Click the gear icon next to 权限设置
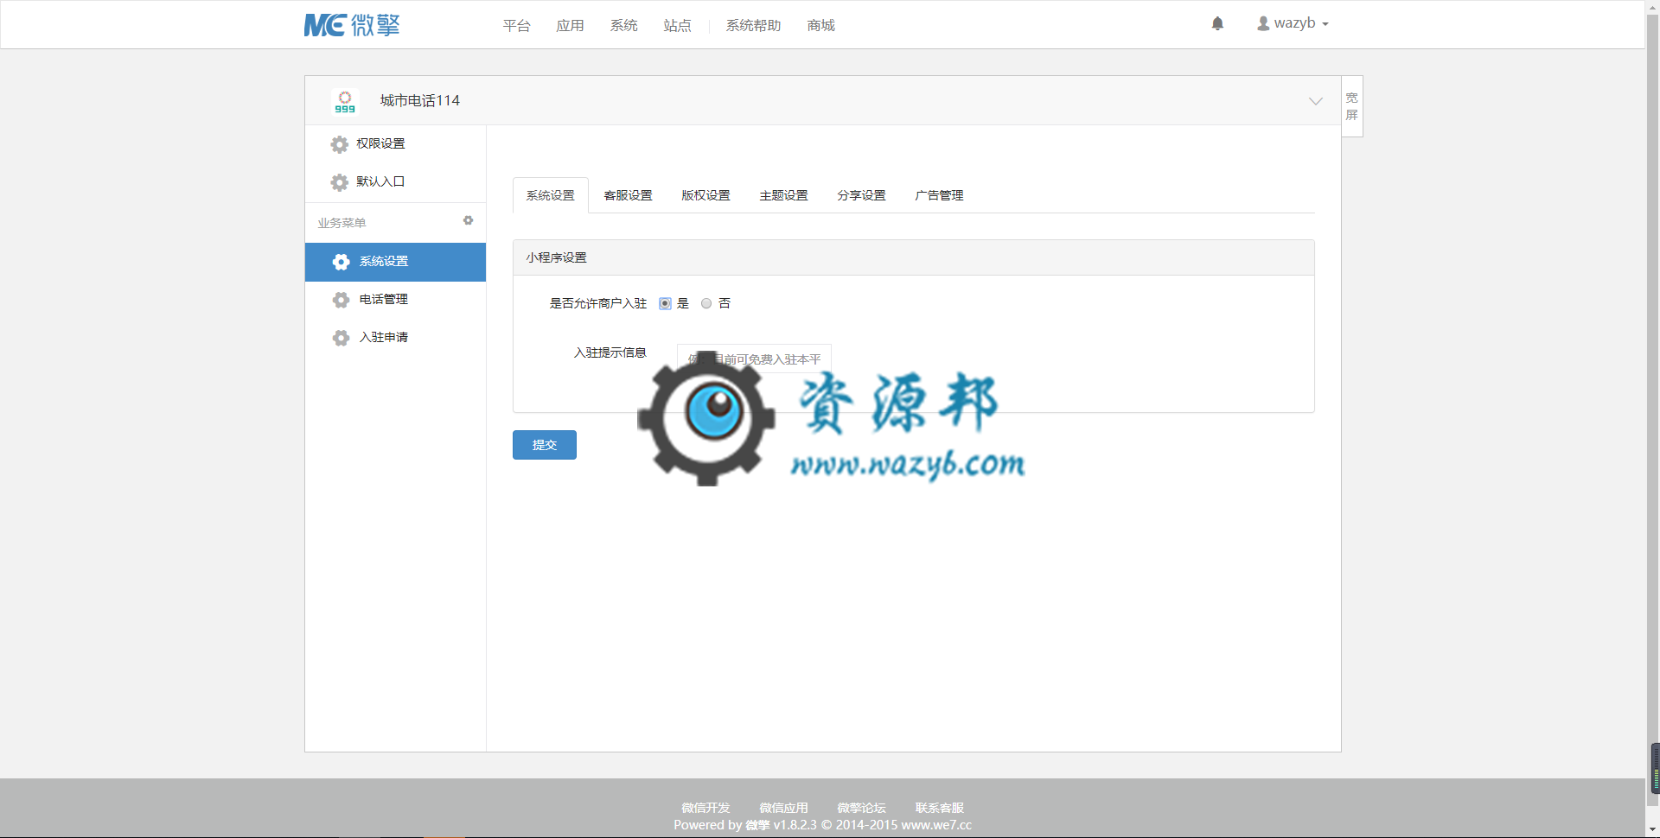Viewport: 1660px width, 838px height. click(x=340, y=144)
